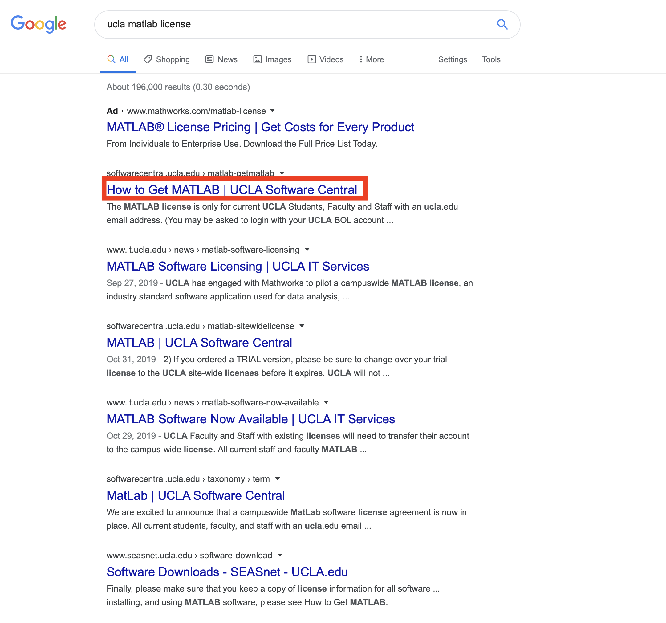Screen dimensions: 666x623
Task: Open MATLAB | UCLA Software Central result
Action: coord(199,343)
